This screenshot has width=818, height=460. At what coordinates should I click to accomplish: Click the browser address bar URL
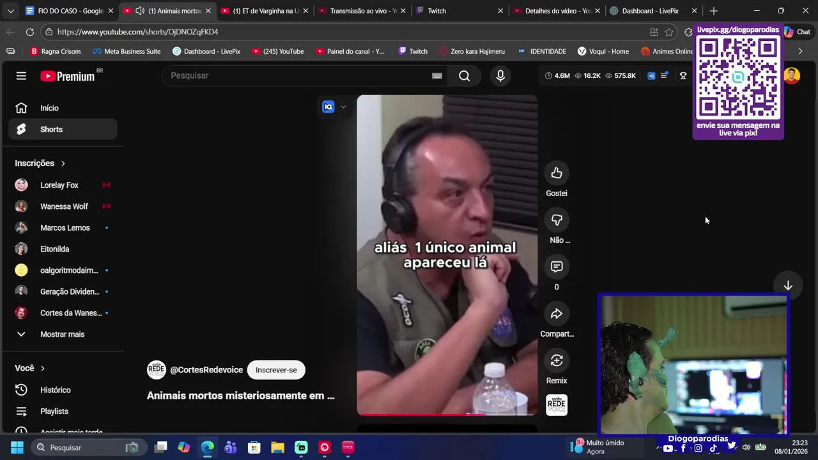(x=137, y=32)
